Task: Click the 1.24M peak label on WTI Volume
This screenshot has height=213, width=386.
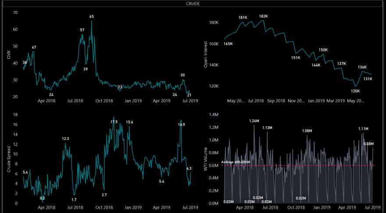Action: point(254,121)
